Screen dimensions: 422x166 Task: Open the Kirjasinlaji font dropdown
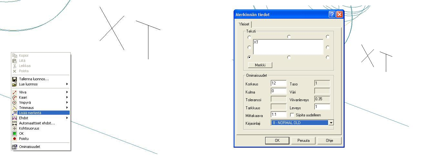tap(331, 123)
